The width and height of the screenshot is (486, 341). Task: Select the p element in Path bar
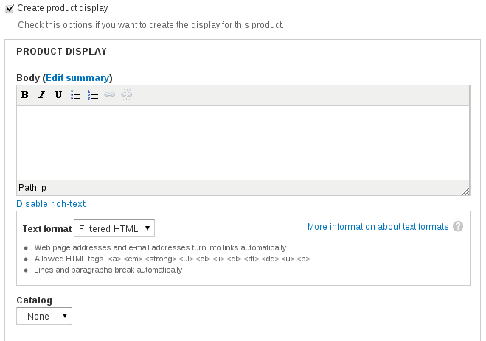point(44,188)
